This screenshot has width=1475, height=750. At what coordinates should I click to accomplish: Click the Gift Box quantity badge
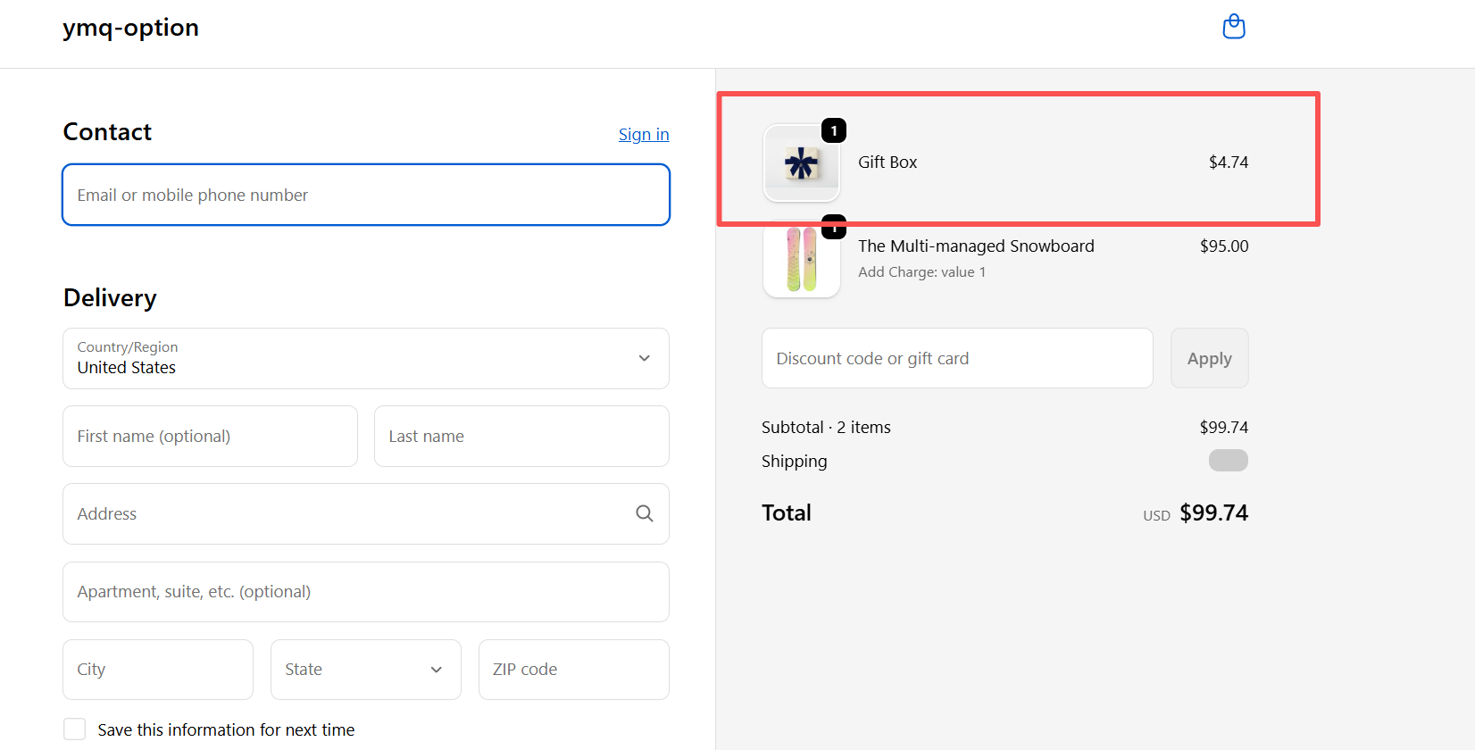pyautogui.click(x=833, y=131)
